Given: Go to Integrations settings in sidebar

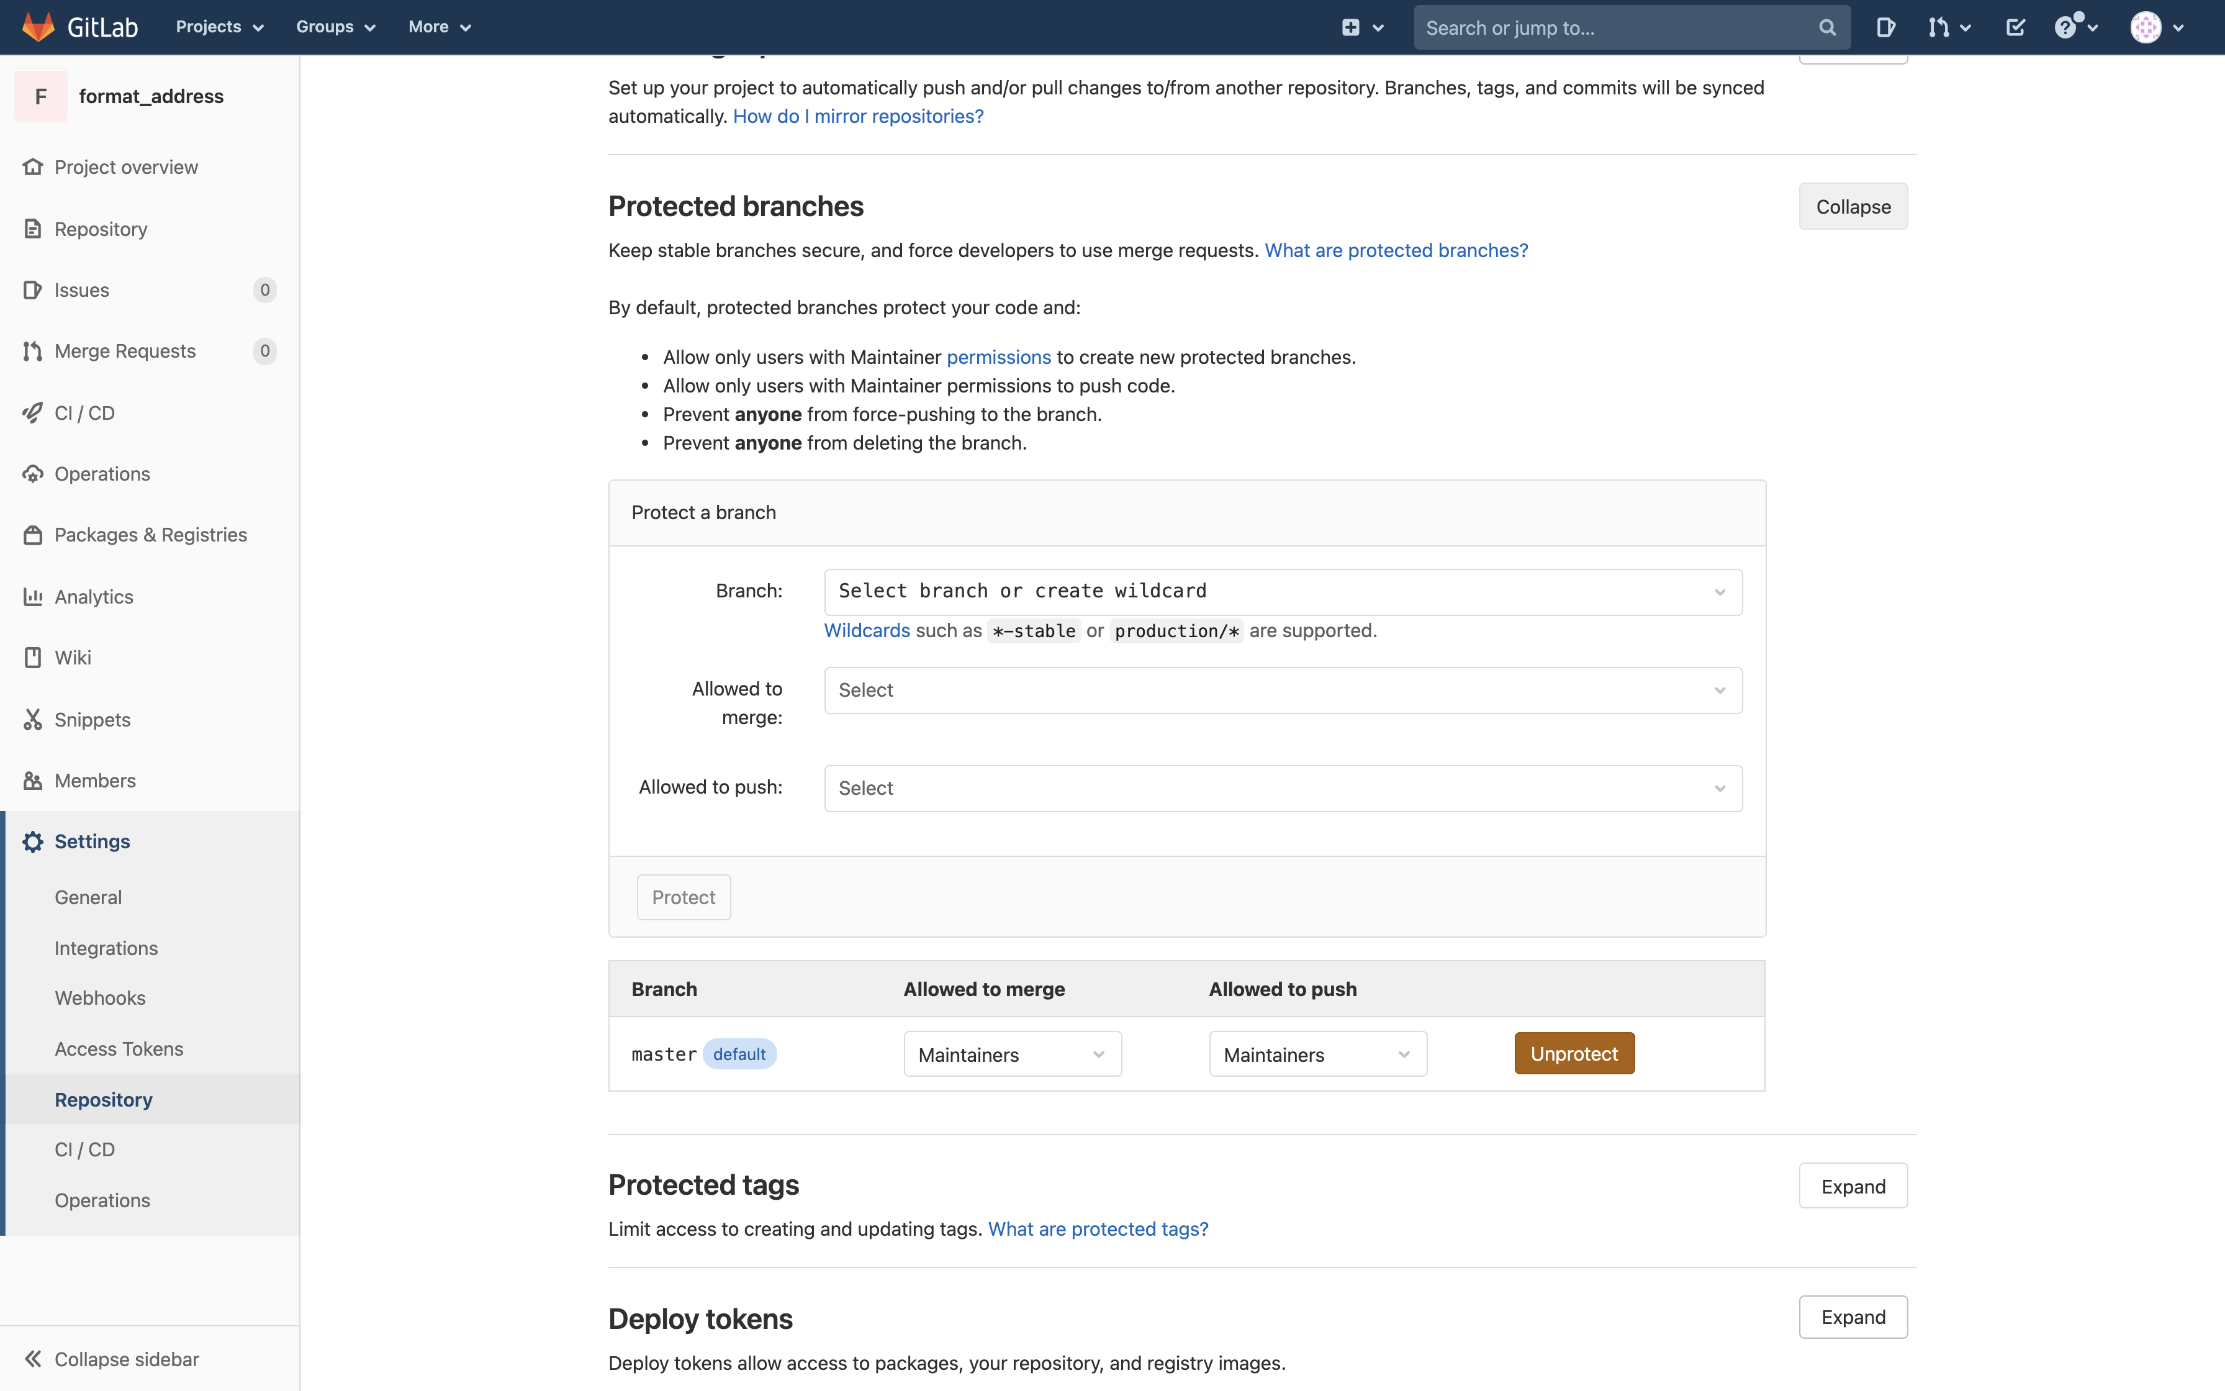Looking at the screenshot, I should pos(106,948).
